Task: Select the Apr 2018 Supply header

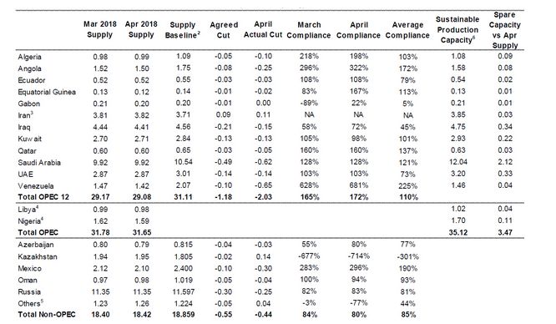Action: (x=141, y=29)
